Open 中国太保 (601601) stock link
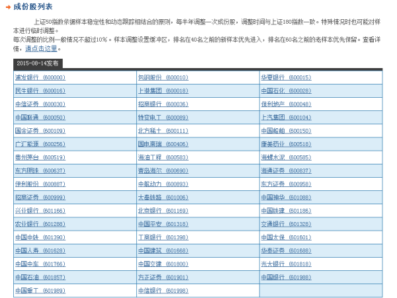 coord(286,238)
